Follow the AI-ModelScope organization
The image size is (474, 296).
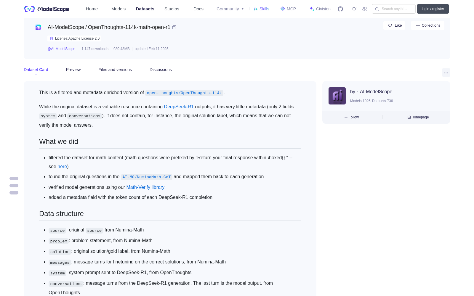click(x=352, y=117)
